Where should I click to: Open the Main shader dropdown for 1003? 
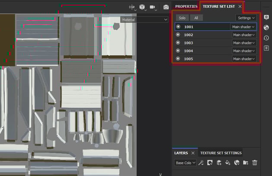pos(244,43)
